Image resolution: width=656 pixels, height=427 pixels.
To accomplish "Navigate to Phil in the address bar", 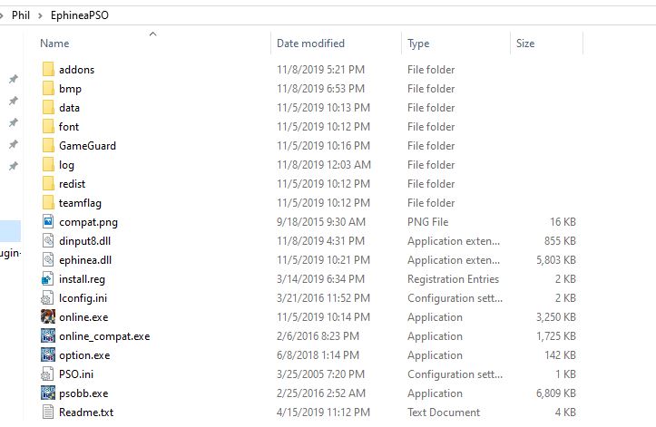I will point(21,15).
